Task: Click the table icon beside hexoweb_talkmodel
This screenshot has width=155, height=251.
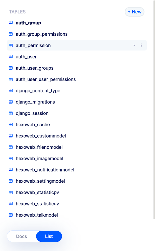Action: tap(11, 215)
